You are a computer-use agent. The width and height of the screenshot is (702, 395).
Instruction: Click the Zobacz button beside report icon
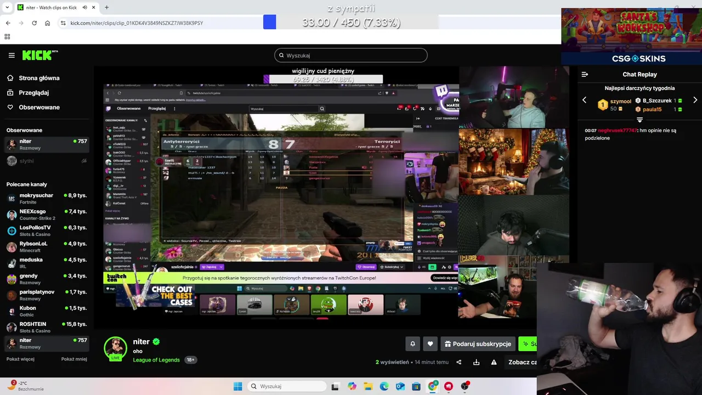(522, 362)
